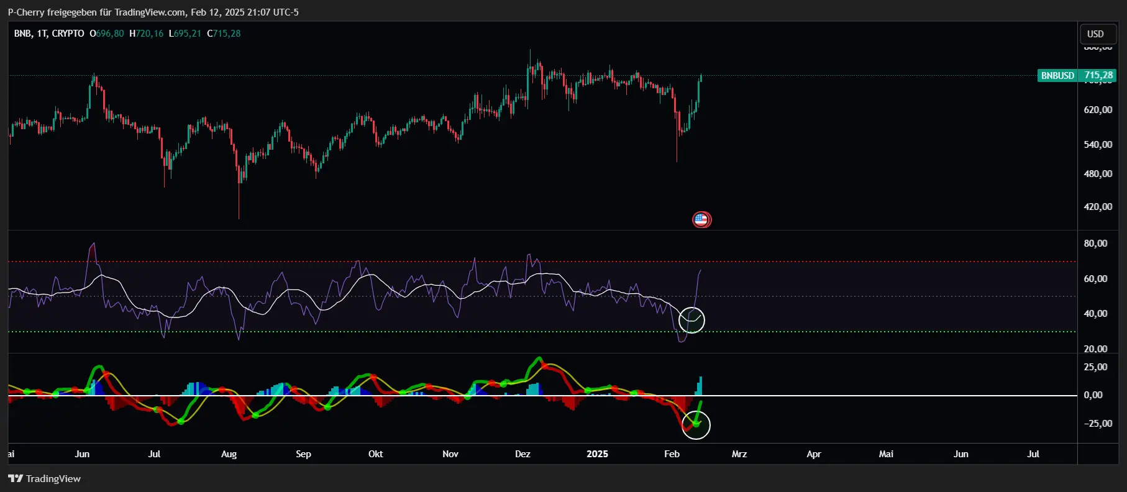This screenshot has width=1127, height=492.
Task: Click the US flag economic event icon
Action: tap(701, 219)
